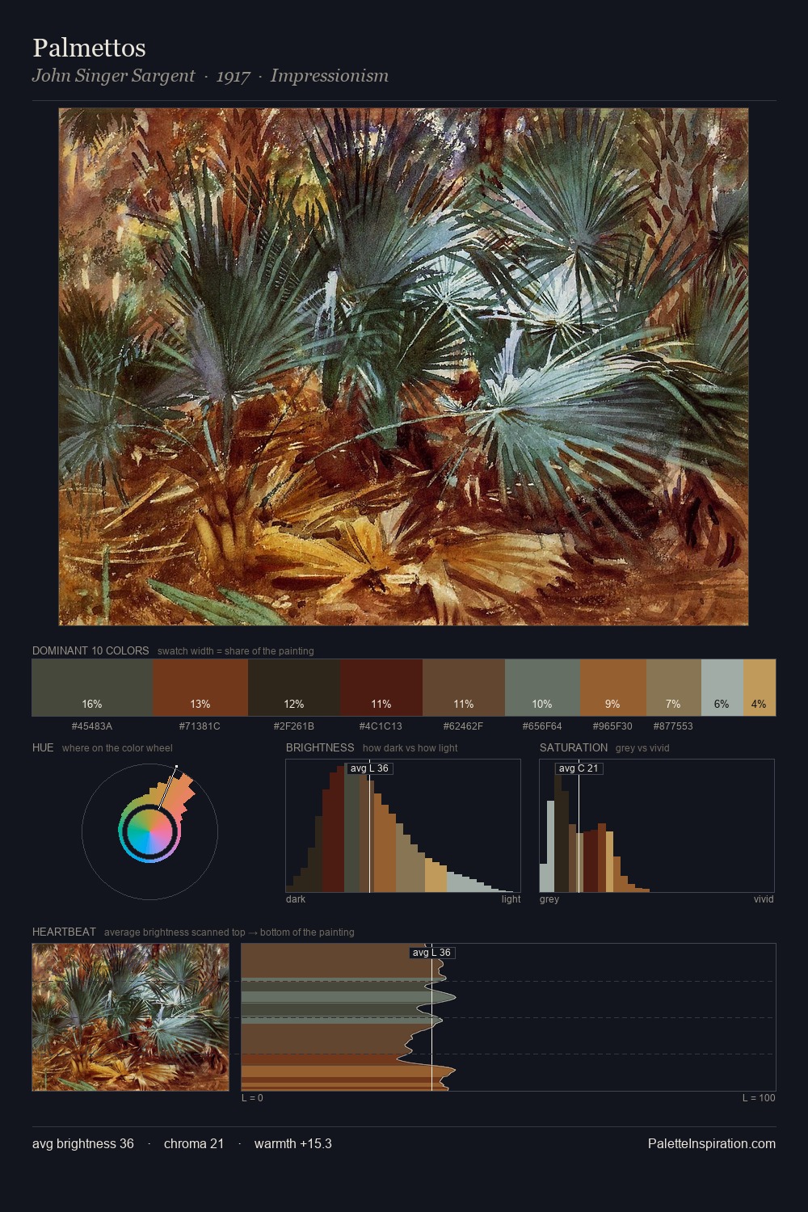The height and width of the screenshot is (1212, 808).
Task: Click the avg L 36 label in Heartbeat
Action: click(432, 953)
